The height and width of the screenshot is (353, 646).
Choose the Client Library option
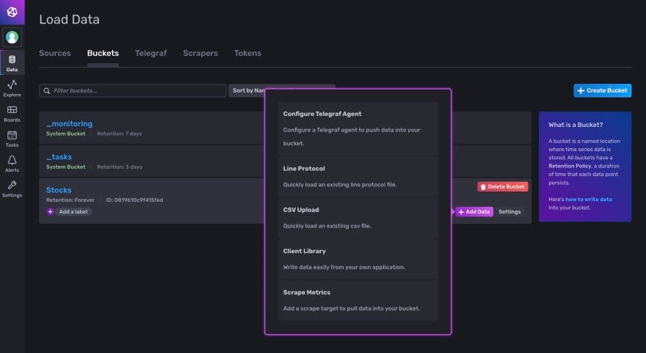point(358,258)
